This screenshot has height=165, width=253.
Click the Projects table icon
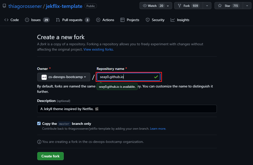click(x=122, y=20)
